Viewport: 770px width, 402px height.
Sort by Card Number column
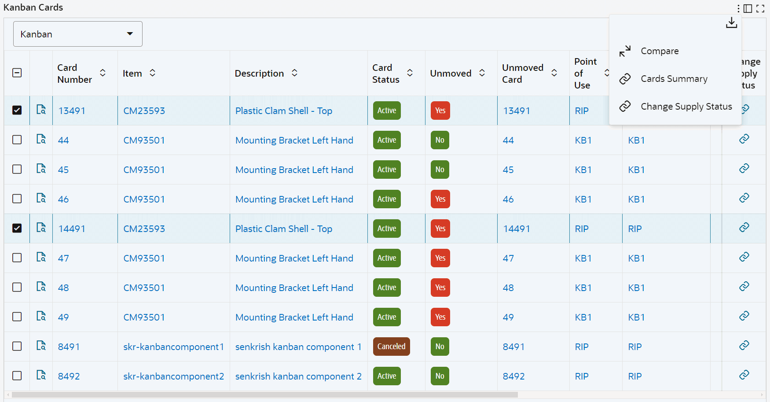103,73
